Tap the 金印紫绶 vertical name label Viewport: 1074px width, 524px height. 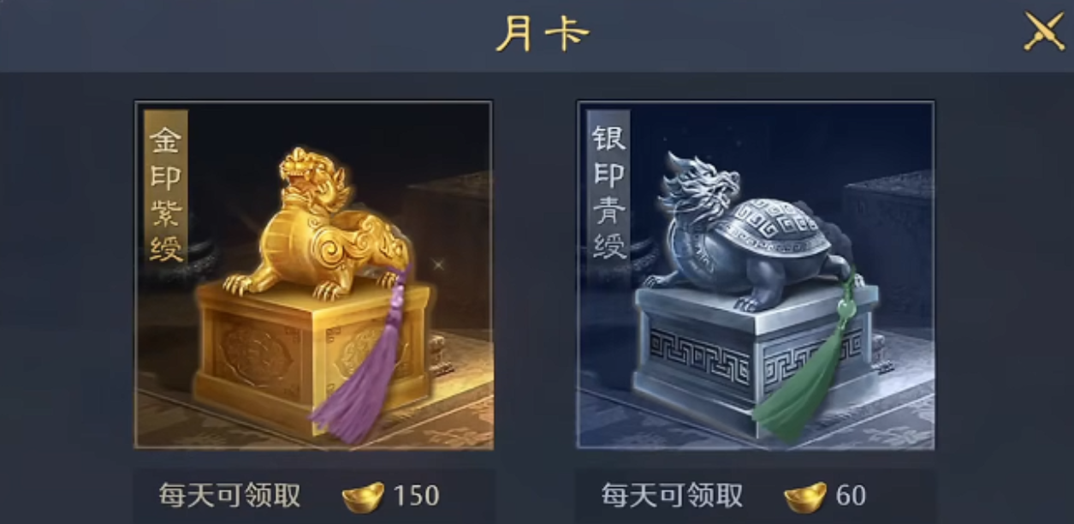(x=165, y=195)
